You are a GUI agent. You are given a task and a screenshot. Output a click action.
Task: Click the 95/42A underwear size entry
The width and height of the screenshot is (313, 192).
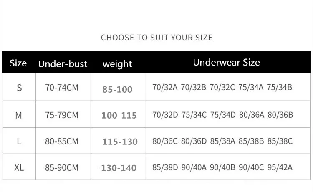click(280, 167)
